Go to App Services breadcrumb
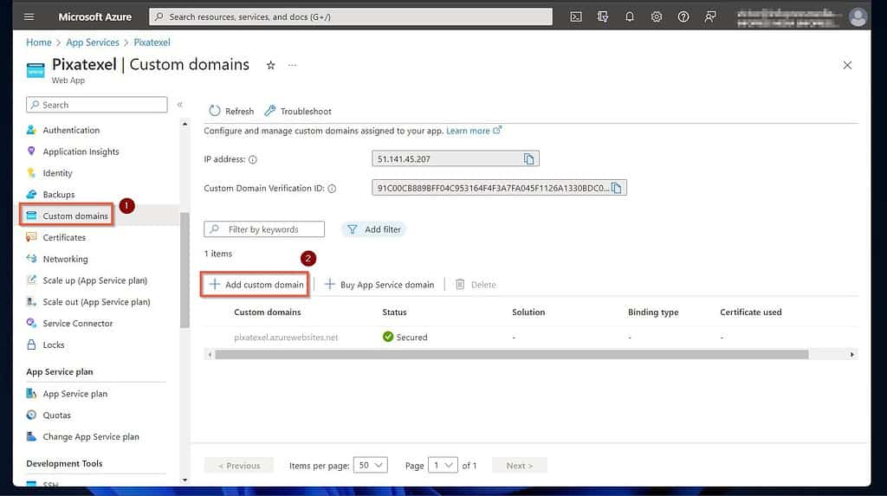This screenshot has width=887, height=496. (93, 42)
